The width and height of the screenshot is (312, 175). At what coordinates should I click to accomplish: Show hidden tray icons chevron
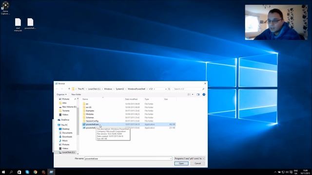tap(275, 172)
